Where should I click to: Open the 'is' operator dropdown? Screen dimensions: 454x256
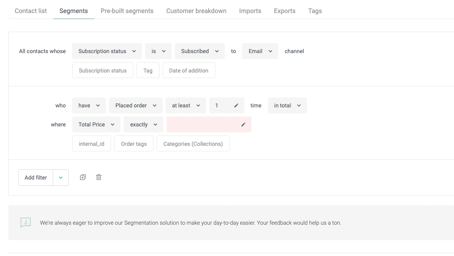pyautogui.click(x=158, y=51)
